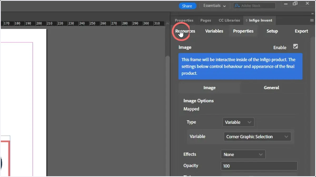Switch to the Pages panel tab

[x=206, y=20]
